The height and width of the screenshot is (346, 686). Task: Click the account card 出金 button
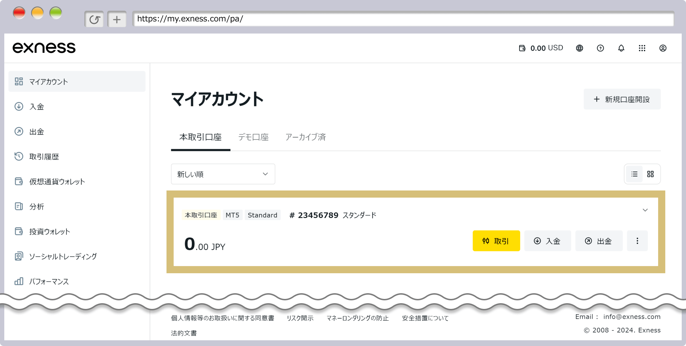[599, 241]
